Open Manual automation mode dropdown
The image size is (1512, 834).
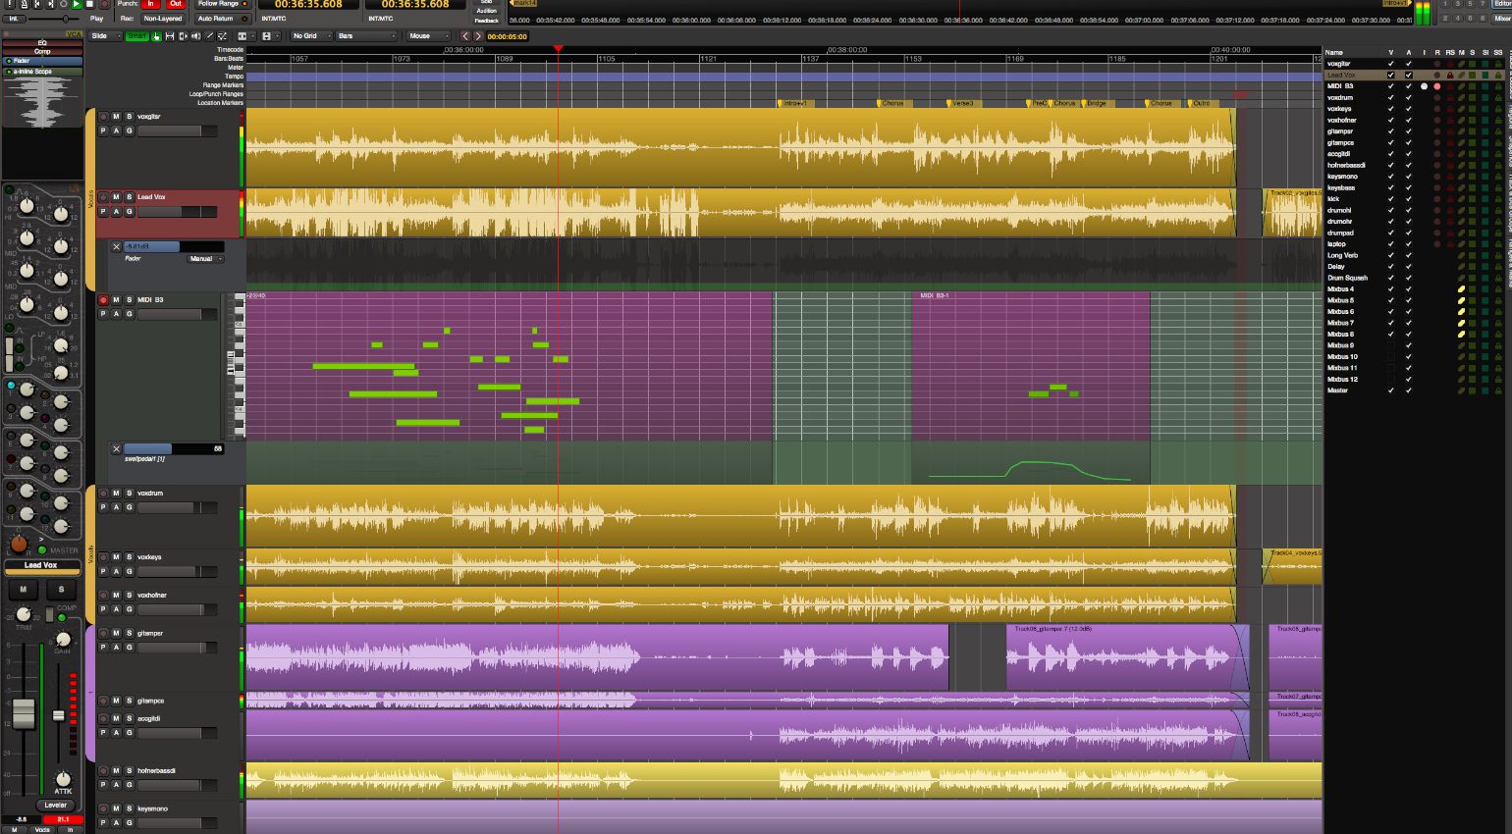coord(205,259)
